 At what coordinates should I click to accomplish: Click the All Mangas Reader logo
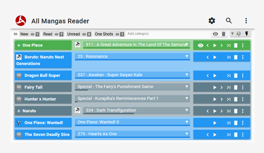point(21,21)
